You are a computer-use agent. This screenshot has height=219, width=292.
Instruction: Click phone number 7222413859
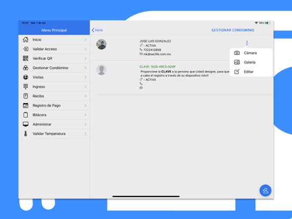point(152,50)
